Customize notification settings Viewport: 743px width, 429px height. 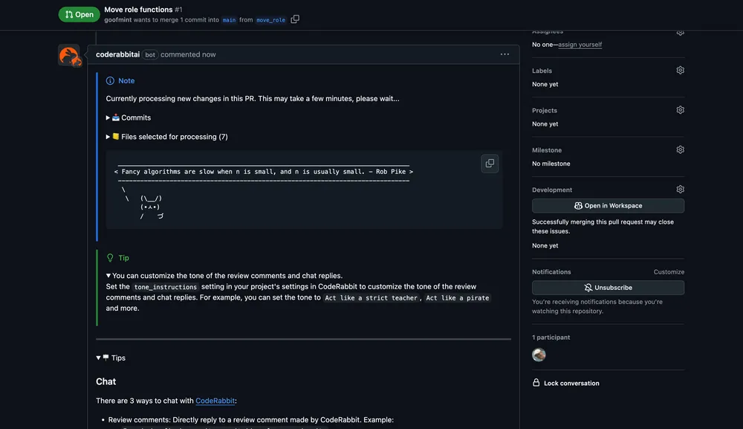(669, 272)
